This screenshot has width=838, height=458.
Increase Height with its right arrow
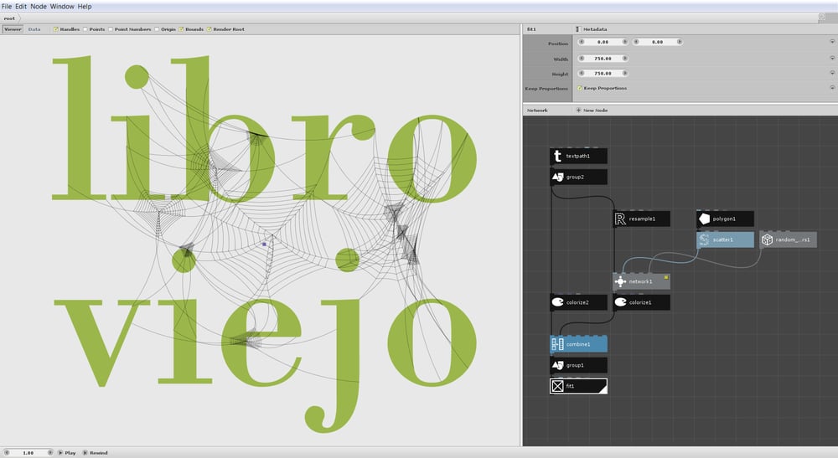(x=625, y=73)
